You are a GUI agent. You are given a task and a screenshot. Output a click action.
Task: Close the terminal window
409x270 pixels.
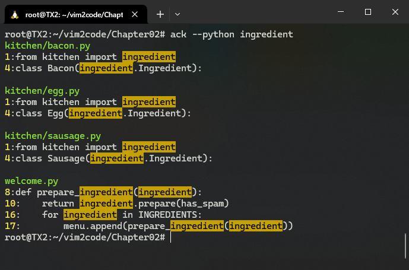pos(395,12)
